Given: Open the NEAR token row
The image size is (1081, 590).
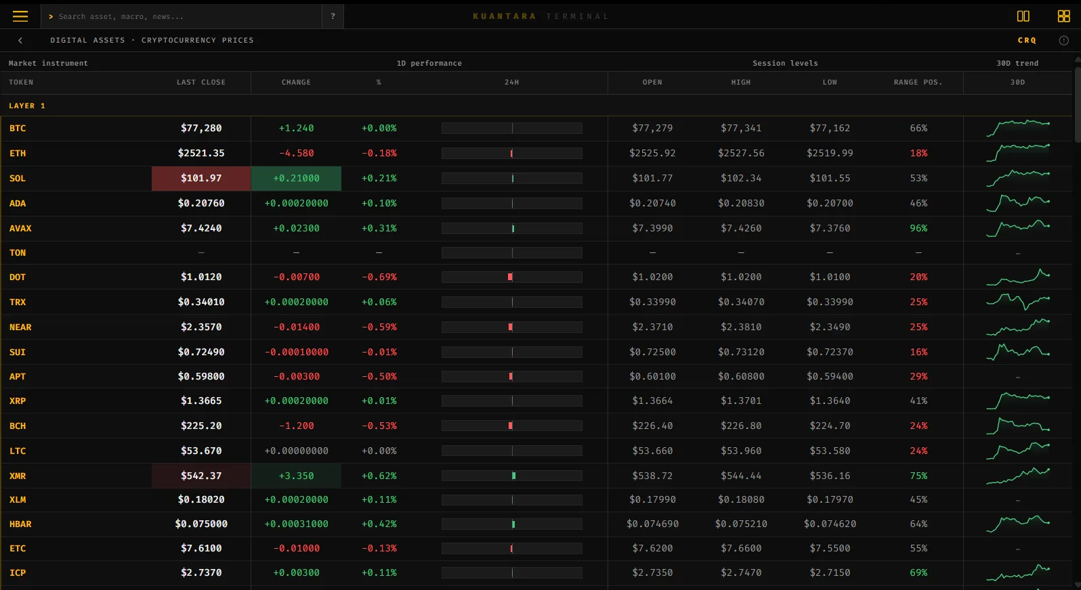Looking at the screenshot, I should pos(536,327).
